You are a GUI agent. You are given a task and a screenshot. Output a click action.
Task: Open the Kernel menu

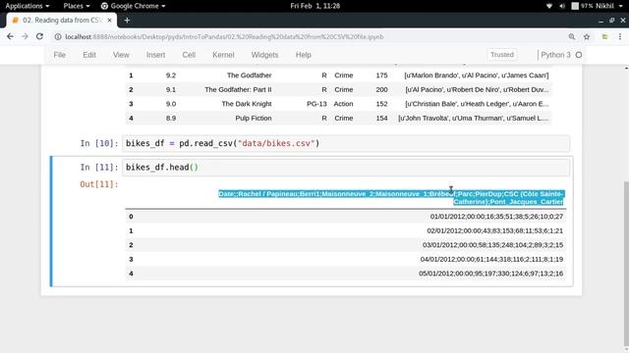223,55
